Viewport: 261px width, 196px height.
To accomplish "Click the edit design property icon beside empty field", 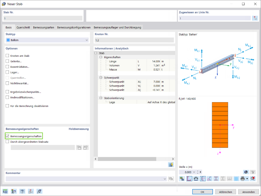I will pos(86,148).
